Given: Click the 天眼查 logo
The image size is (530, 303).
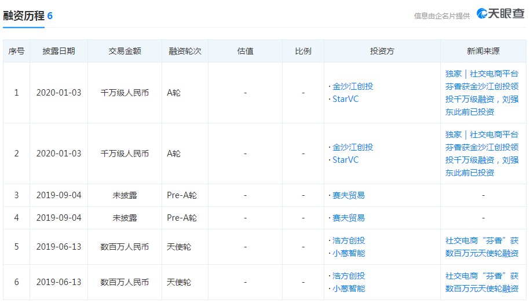Looking at the screenshot, I should [500, 13].
